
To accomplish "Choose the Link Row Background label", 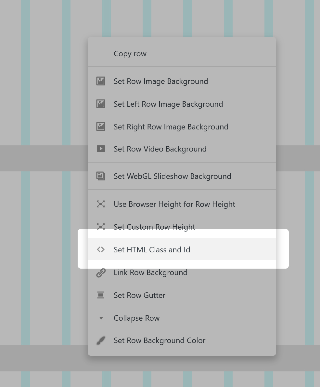I will coord(150,273).
